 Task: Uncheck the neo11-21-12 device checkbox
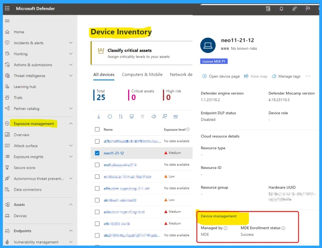[x=97, y=153]
